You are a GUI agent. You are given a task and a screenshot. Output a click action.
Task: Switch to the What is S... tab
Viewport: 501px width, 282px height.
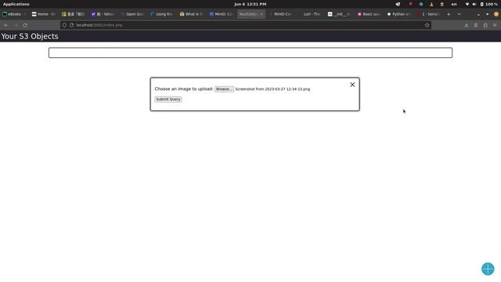[x=191, y=14]
